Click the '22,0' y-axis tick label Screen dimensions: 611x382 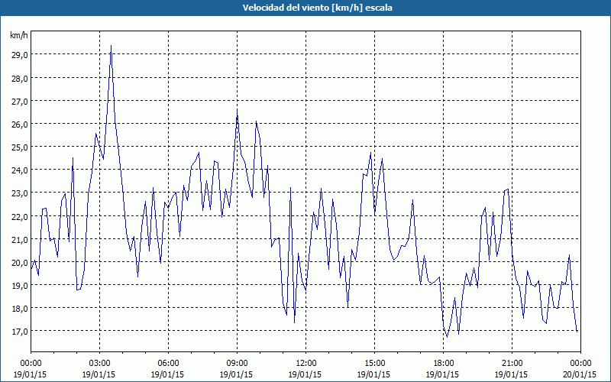tap(20, 216)
